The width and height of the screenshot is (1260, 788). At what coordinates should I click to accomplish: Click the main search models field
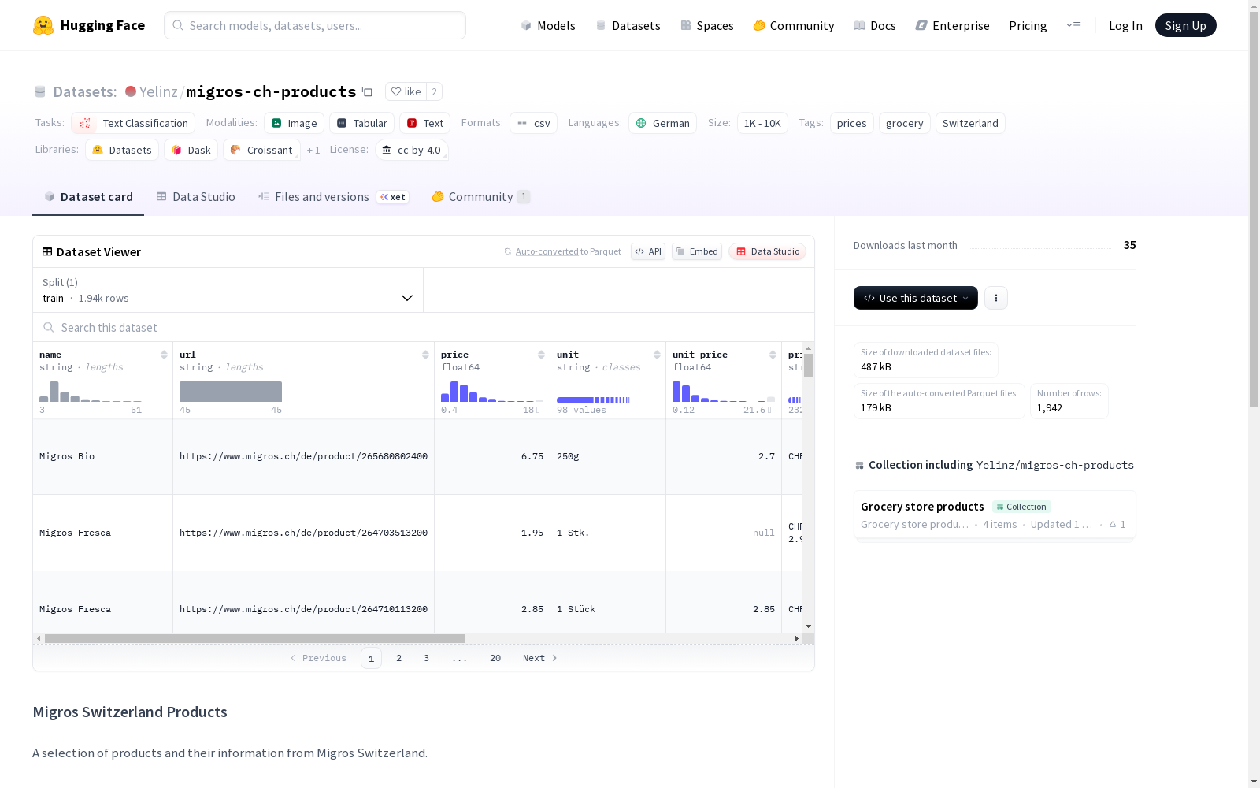(315, 25)
